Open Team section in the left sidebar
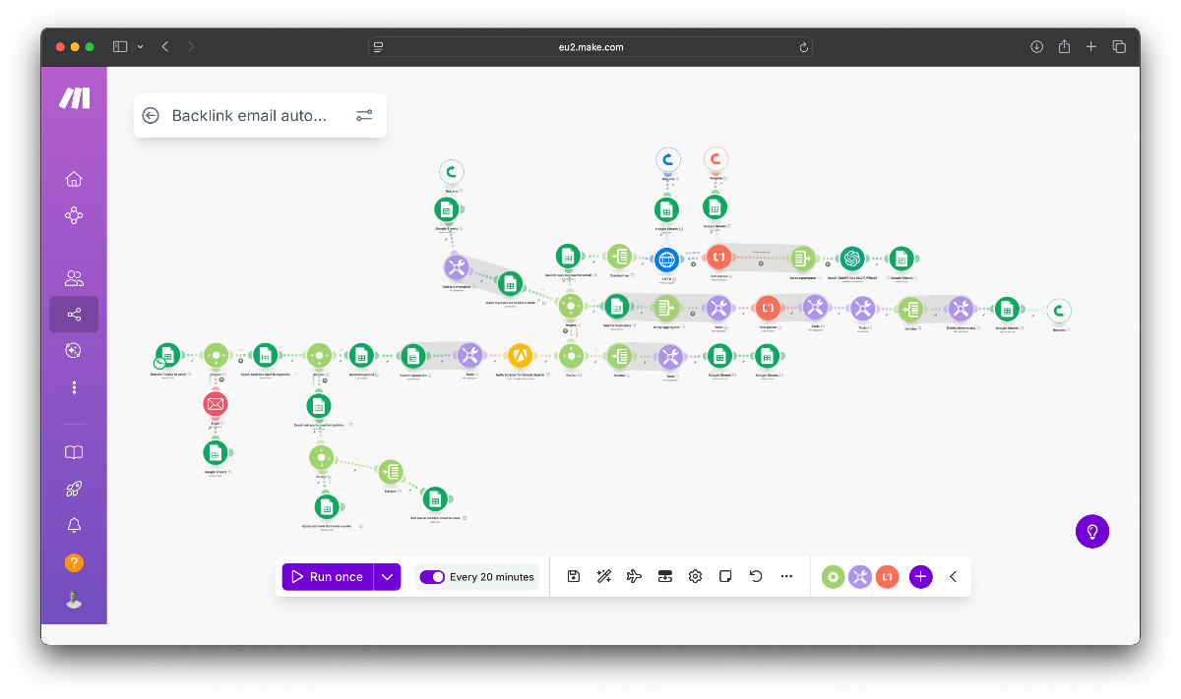The width and height of the screenshot is (1181, 699). pos(74,278)
